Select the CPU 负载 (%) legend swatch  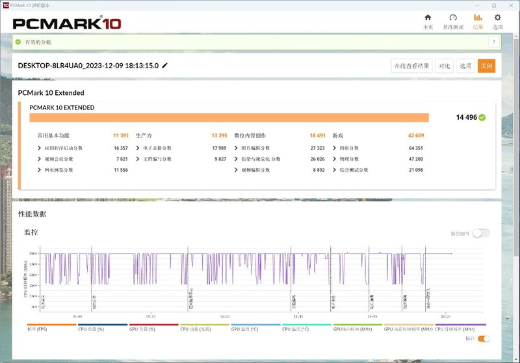pyautogui.click(x=103, y=325)
